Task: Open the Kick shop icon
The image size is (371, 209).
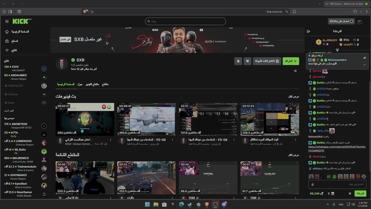Action: (x=333, y=194)
